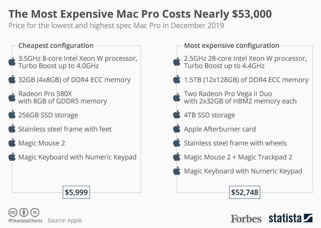The width and height of the screenshot is (321, 228).
Task: Click the Apple icon beside Radeon Pro 580X
Action: [x=12, y=97]
